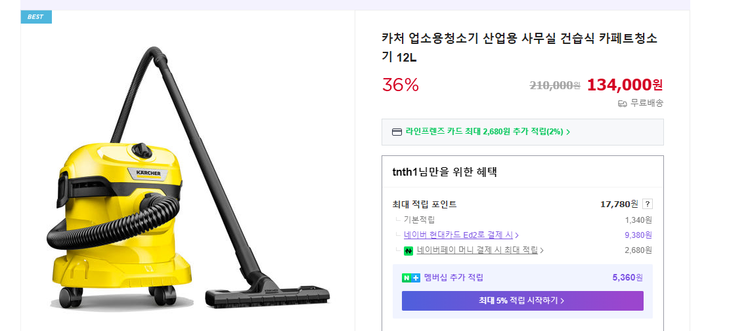Expand the 네이버 현대카드 Ed2 chevron arrow
Viewport: 750px width, 331px height.
518,235
